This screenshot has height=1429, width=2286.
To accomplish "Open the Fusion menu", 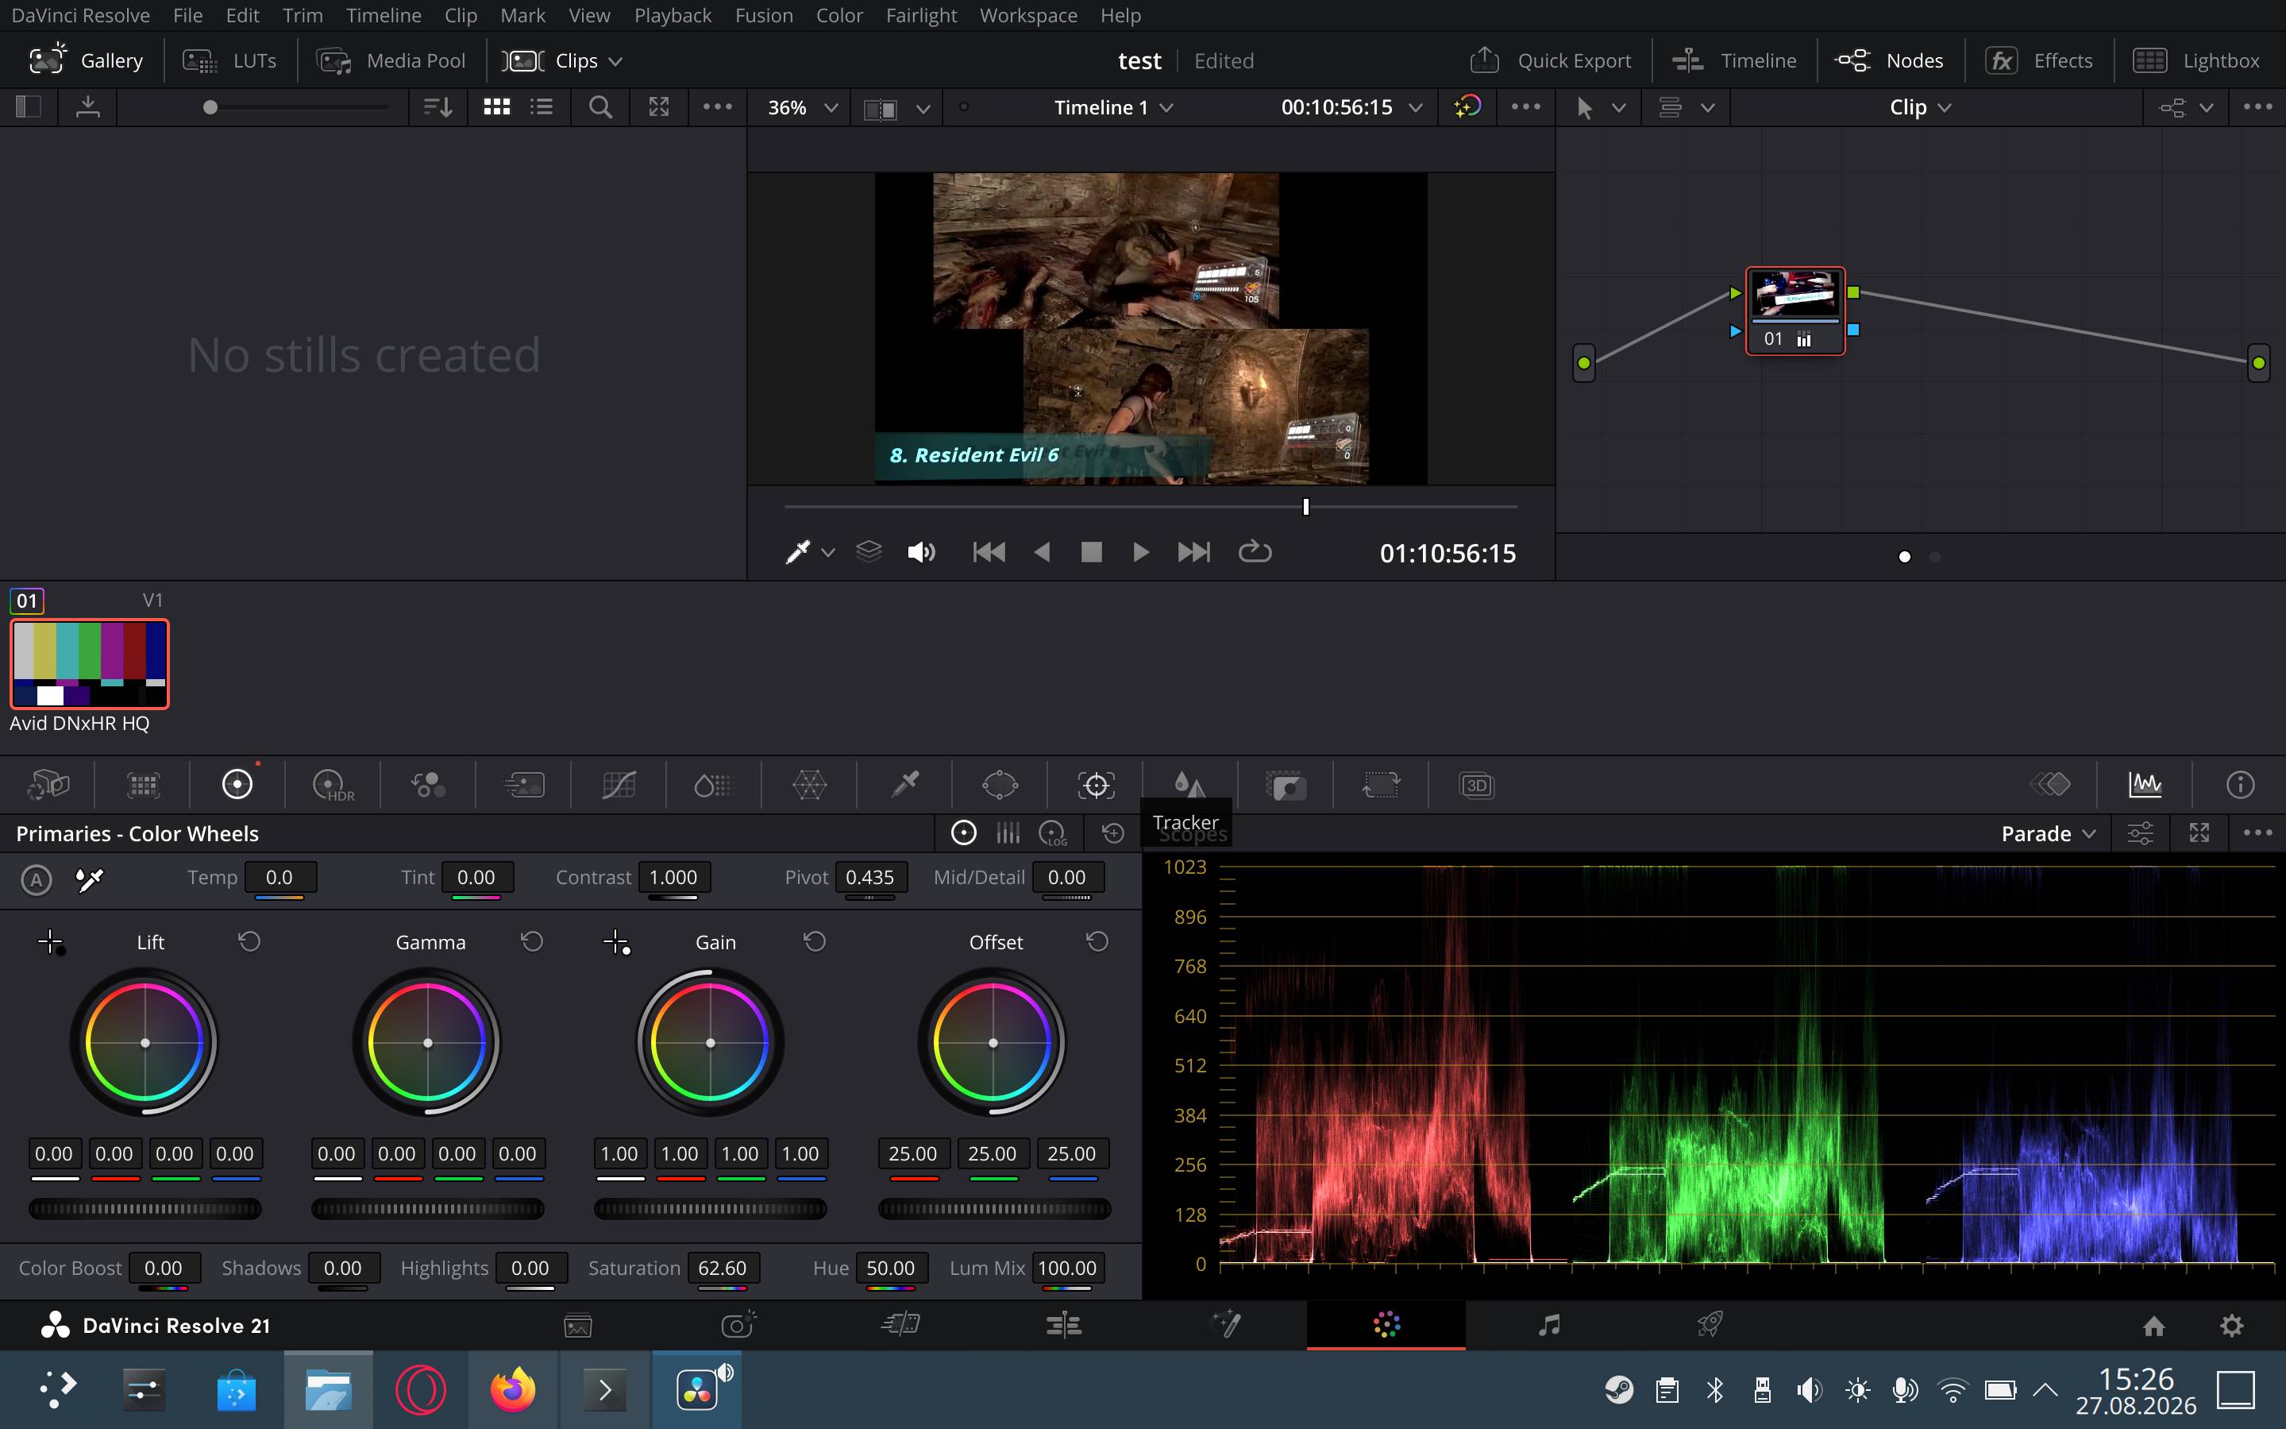I will click(x=763, y=15).
